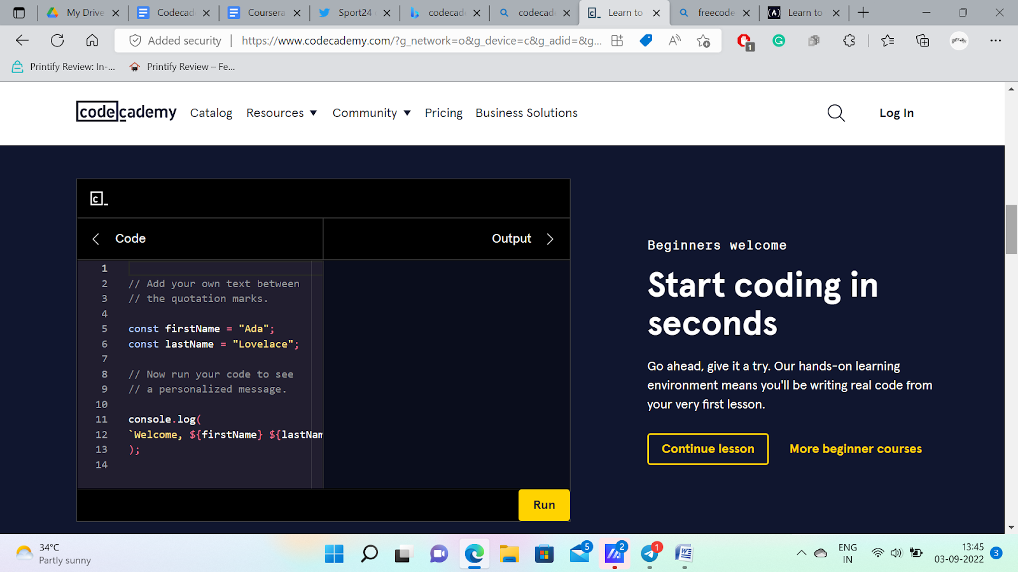Screen dimensions: 1018x572
Task: Open Business Solutions
Action: (x=527, y=113)
